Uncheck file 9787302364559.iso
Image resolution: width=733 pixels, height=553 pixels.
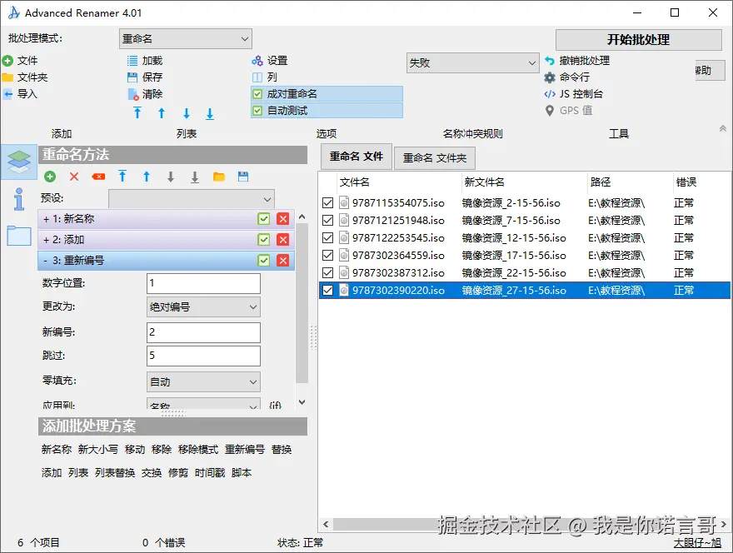(x=327, y=255)
